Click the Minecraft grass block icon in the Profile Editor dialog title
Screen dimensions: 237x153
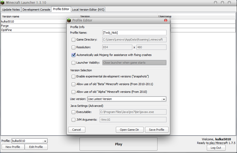point(69,20)
